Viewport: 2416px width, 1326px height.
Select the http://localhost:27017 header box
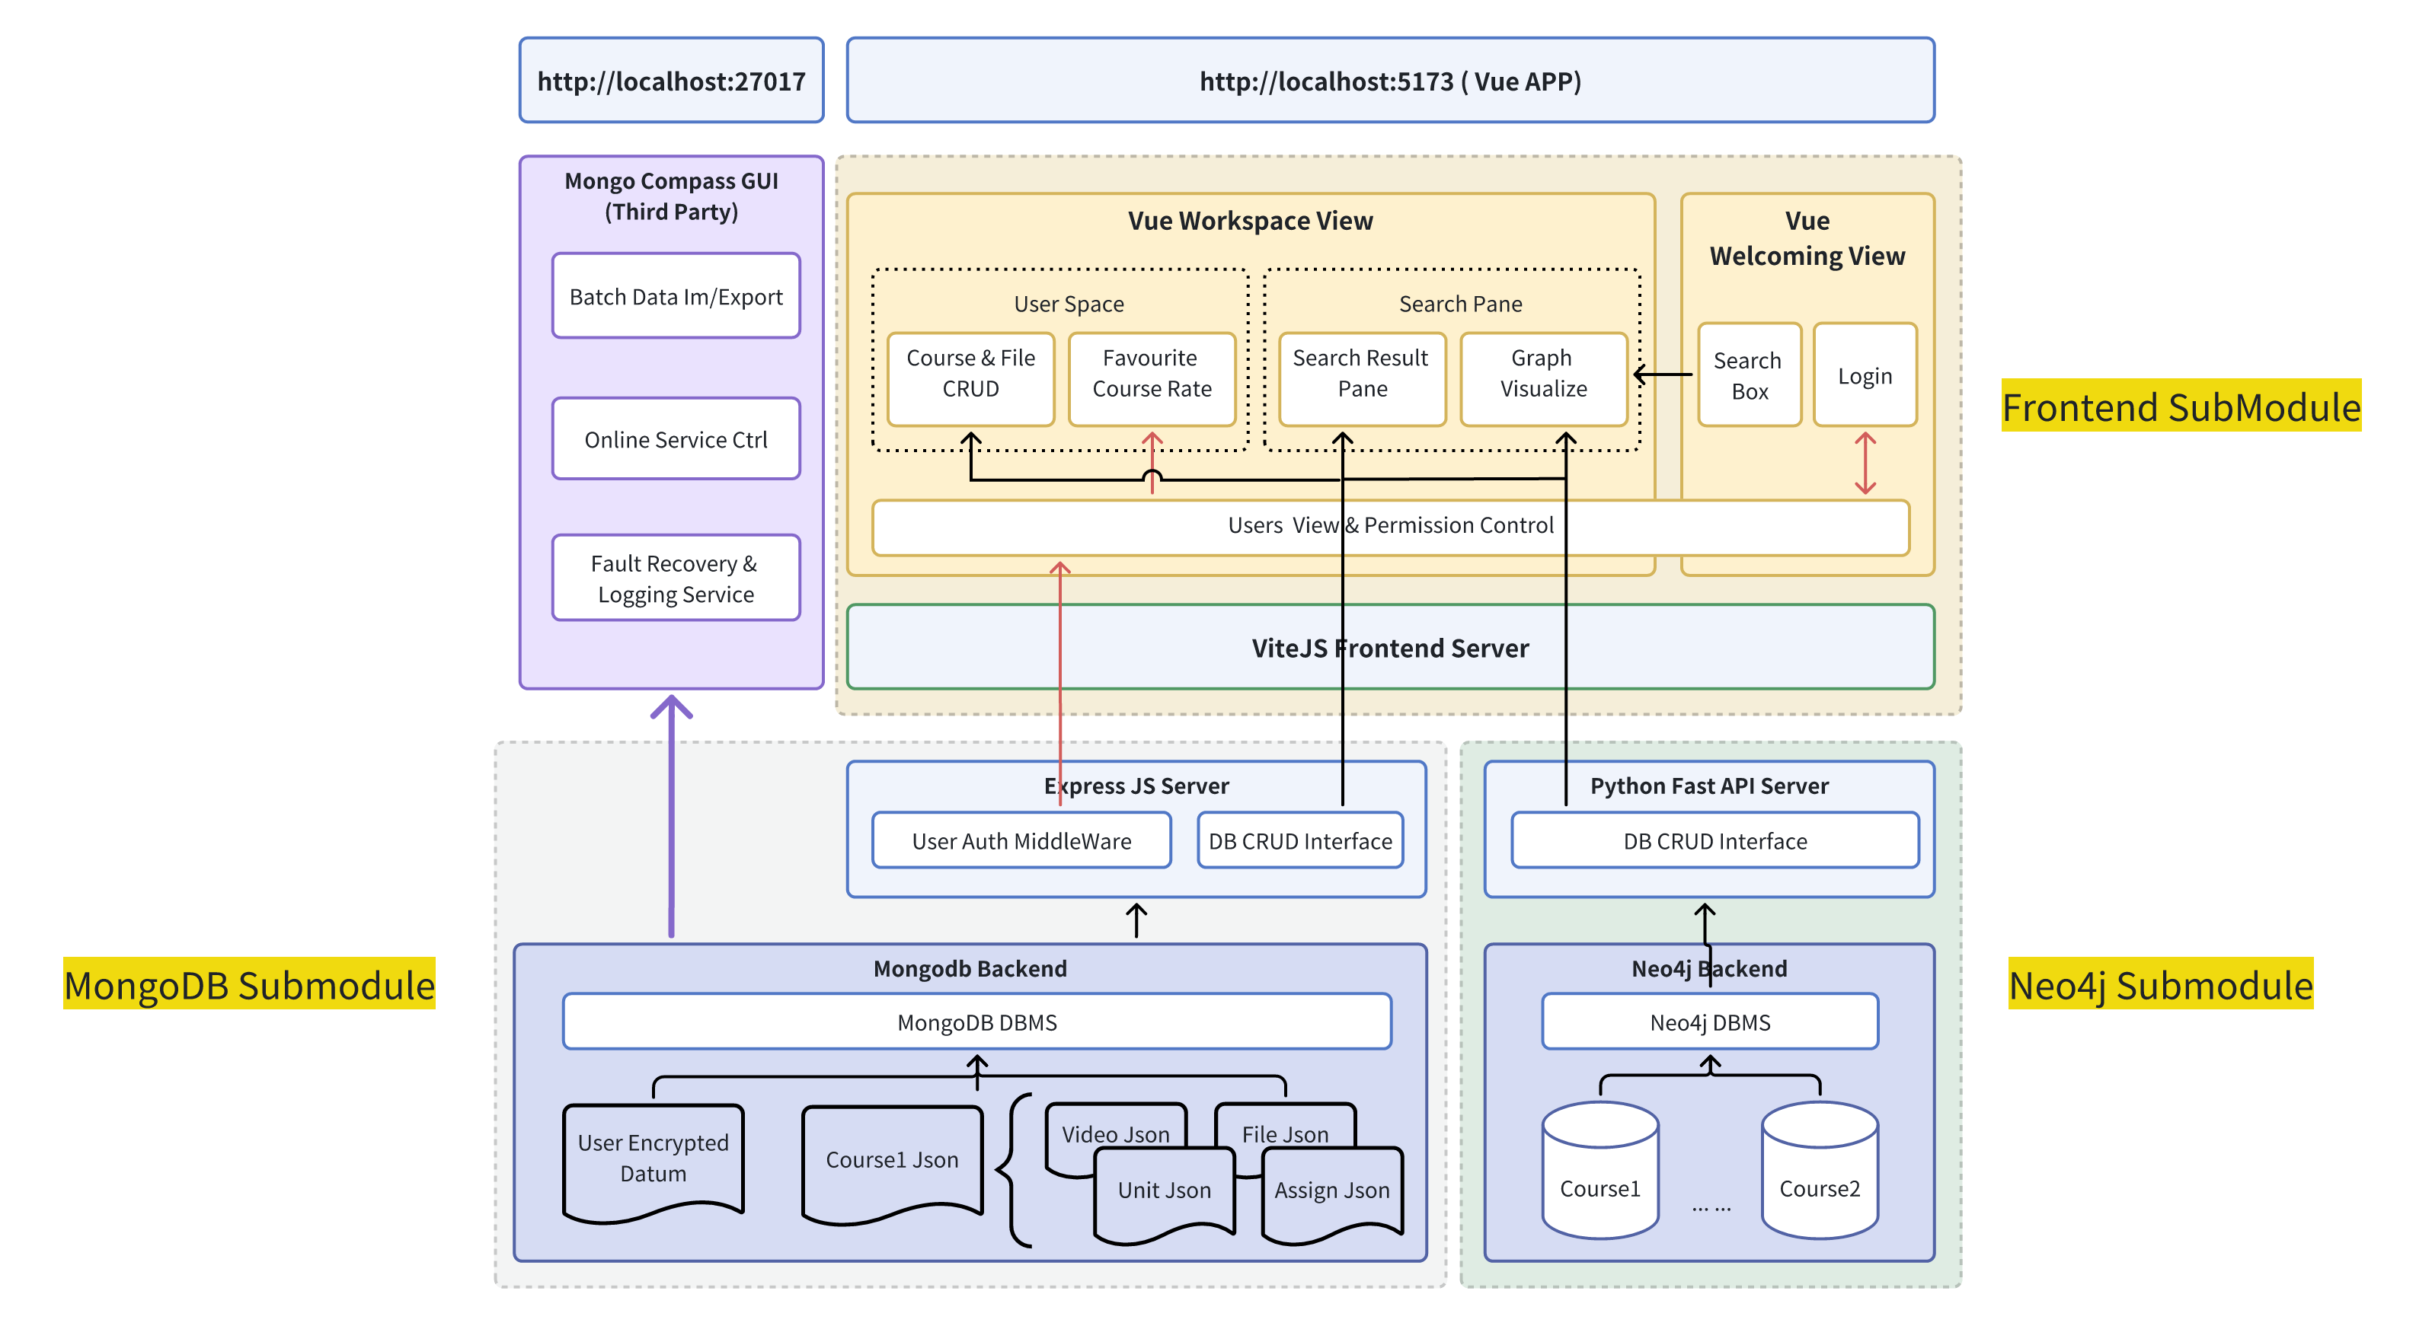[672, 81]
